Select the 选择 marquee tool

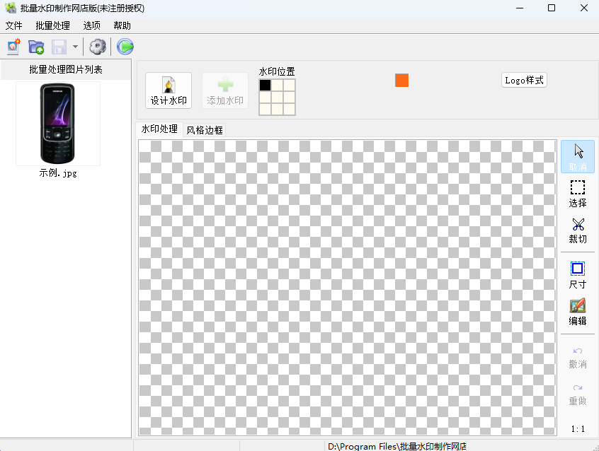pos(578,194)
